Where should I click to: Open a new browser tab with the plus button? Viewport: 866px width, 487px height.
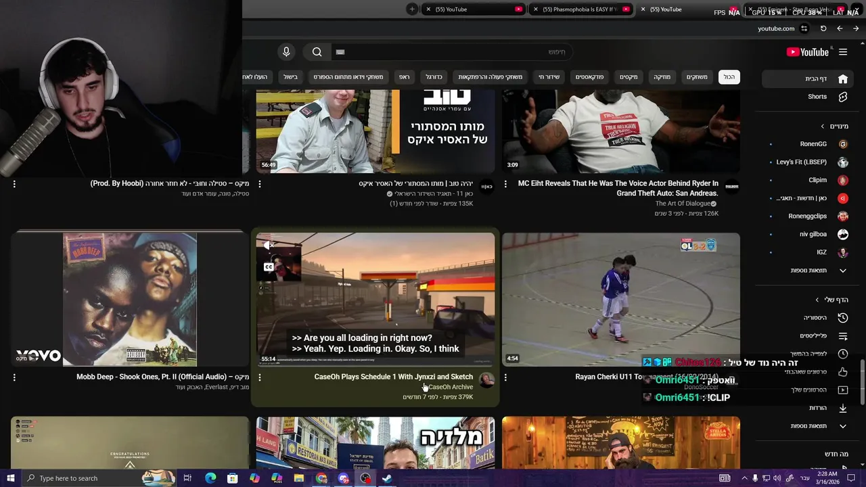point(412,9)
